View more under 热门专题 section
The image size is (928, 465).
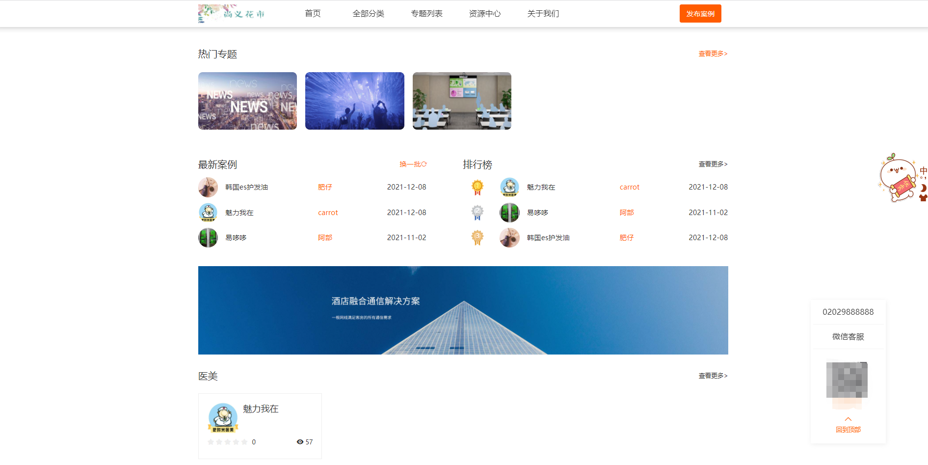[713, 54]
